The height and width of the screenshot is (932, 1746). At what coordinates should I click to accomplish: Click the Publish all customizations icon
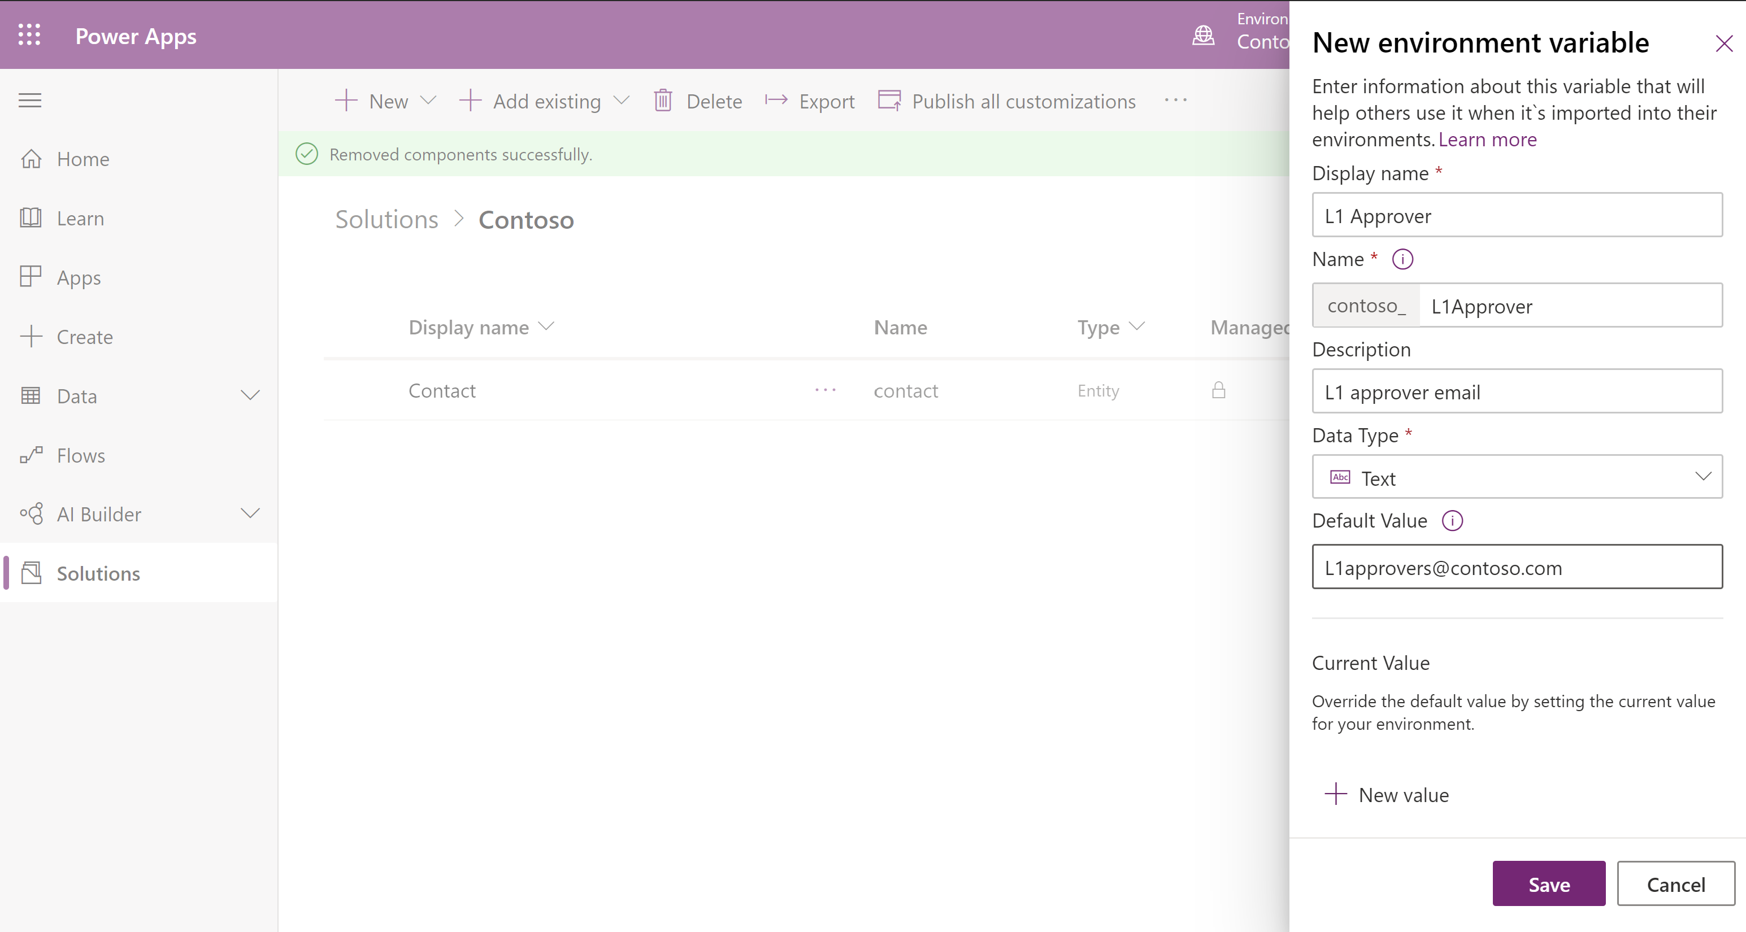tap(887, 102)
